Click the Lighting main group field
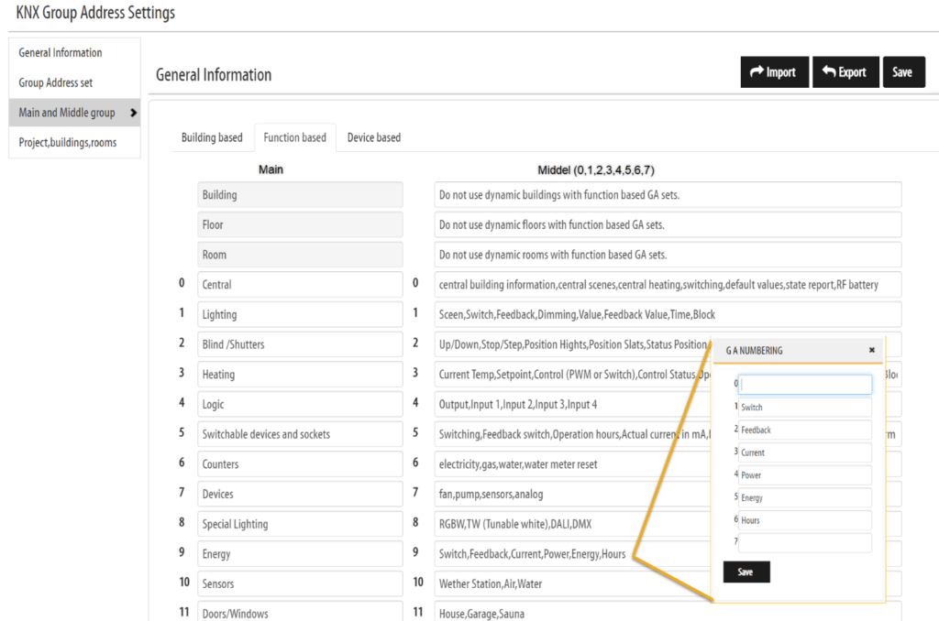 click(x=300, y=315)
